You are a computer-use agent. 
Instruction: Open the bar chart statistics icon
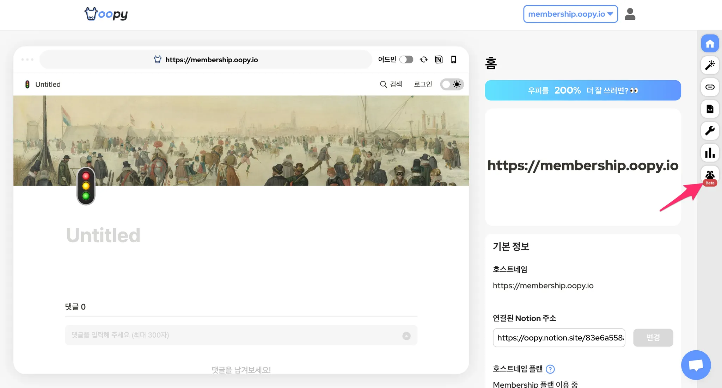(x=710, y=153)
